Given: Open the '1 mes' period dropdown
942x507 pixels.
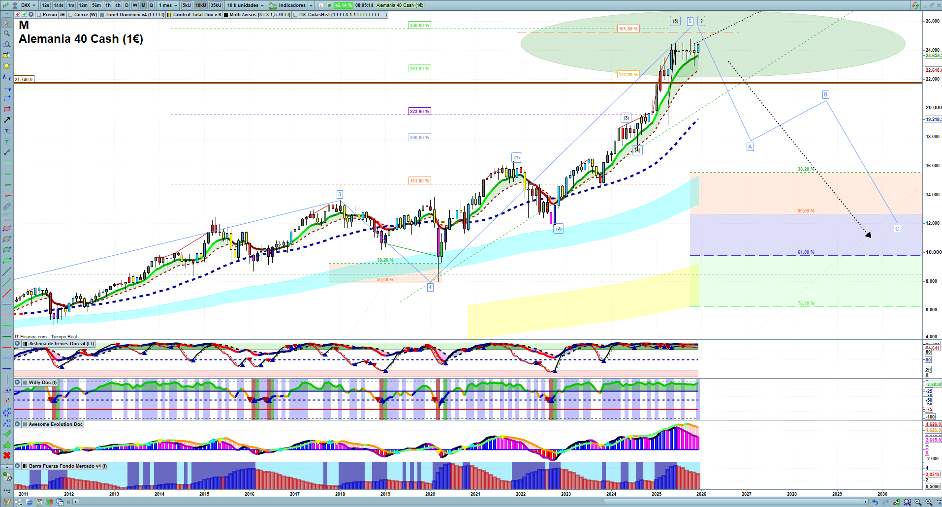Looking at the screenshot, I should tap(168, 5).
